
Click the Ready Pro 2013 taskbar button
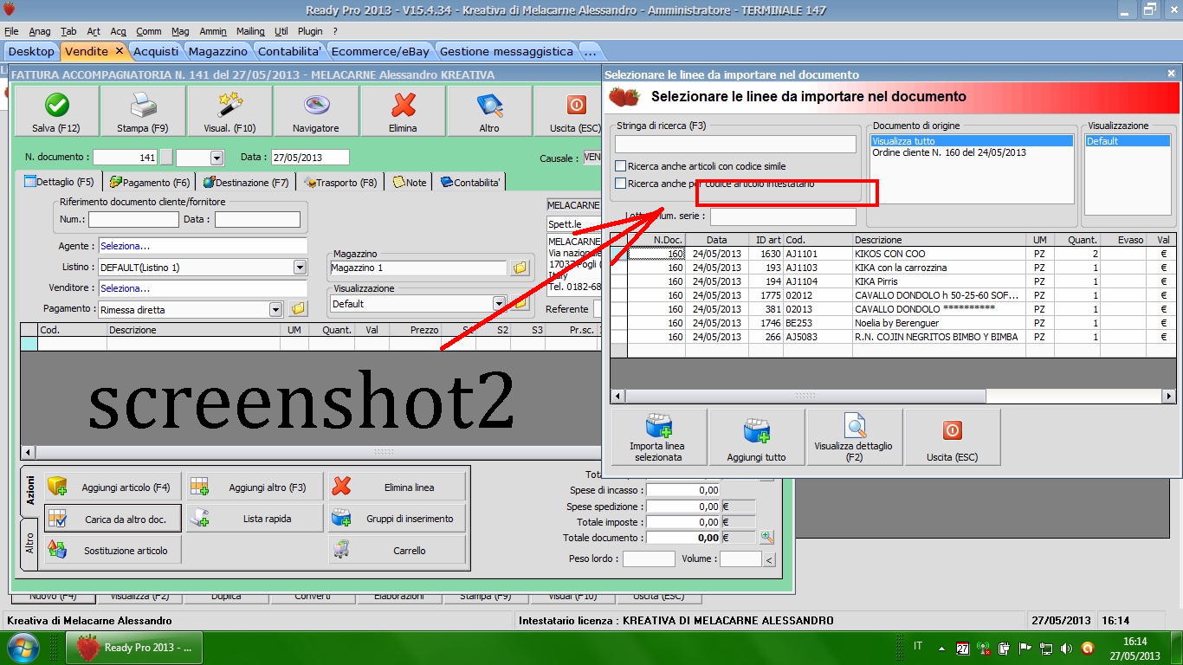(x=135, y=648)
